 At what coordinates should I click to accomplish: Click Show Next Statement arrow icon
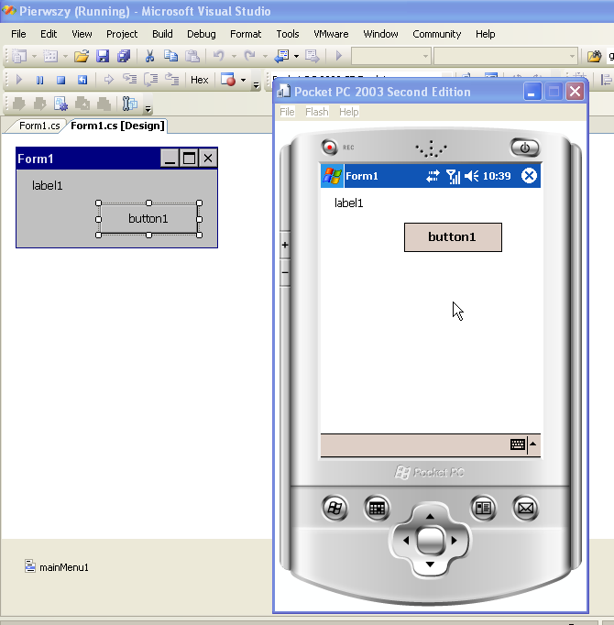click(x=108, y=80)
